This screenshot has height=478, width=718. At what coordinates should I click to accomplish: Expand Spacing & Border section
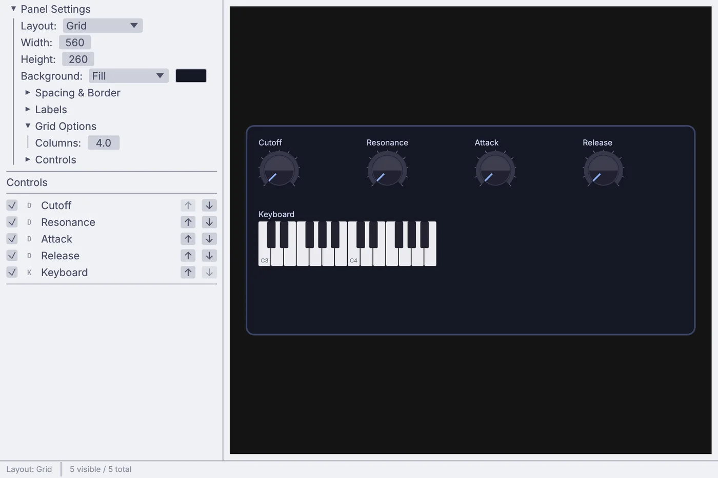pos(28,93)
